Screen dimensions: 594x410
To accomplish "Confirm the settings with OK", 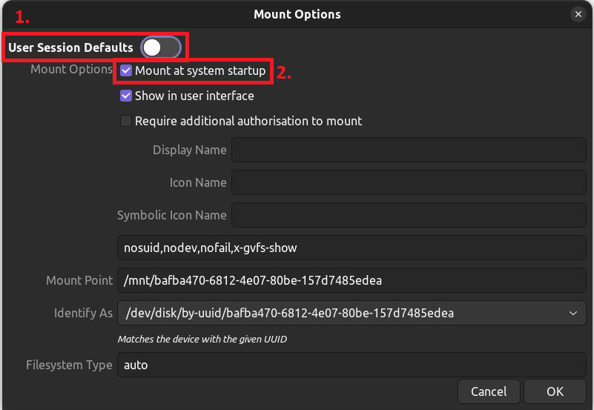I will 555,391.
